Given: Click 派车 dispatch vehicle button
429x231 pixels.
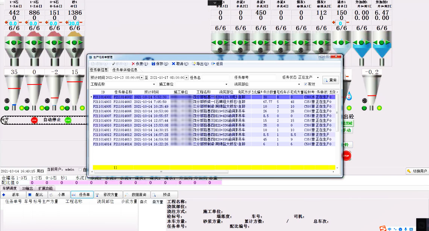Looking at the screenshot, I should coord(13,195).
